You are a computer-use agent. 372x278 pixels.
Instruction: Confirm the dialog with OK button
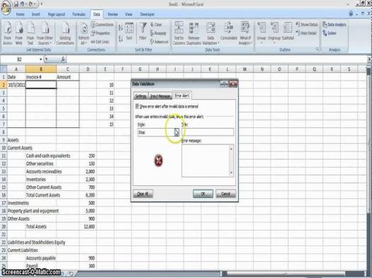203,194
